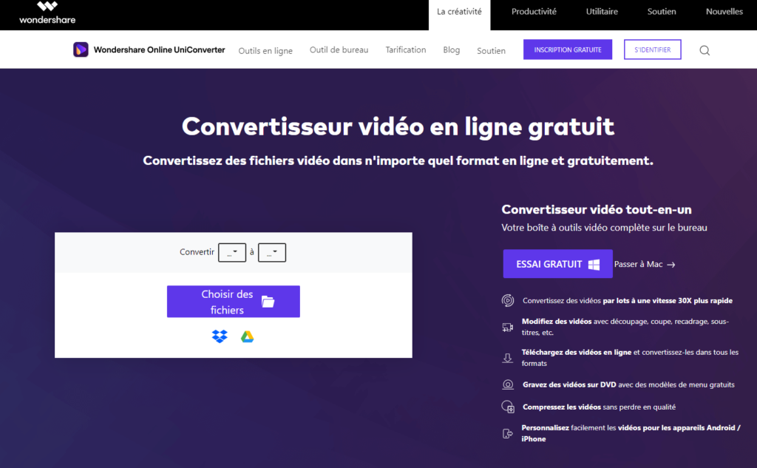Image resolution: width=757 pixels, height=468 pixels.
Task: Click the INSCRIPTION GRATUITE button
Action: click(568, 50)
